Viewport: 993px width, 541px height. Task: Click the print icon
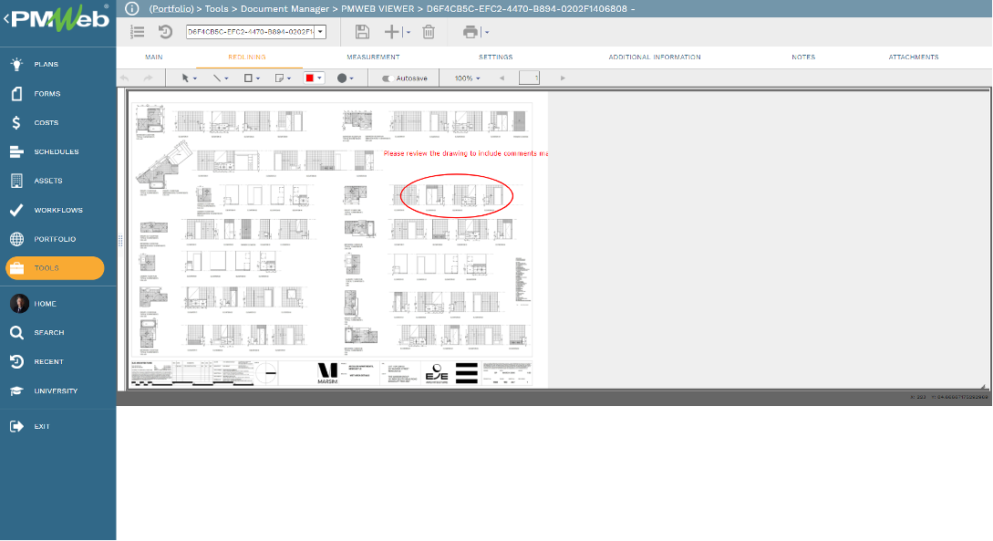[470, 32]
